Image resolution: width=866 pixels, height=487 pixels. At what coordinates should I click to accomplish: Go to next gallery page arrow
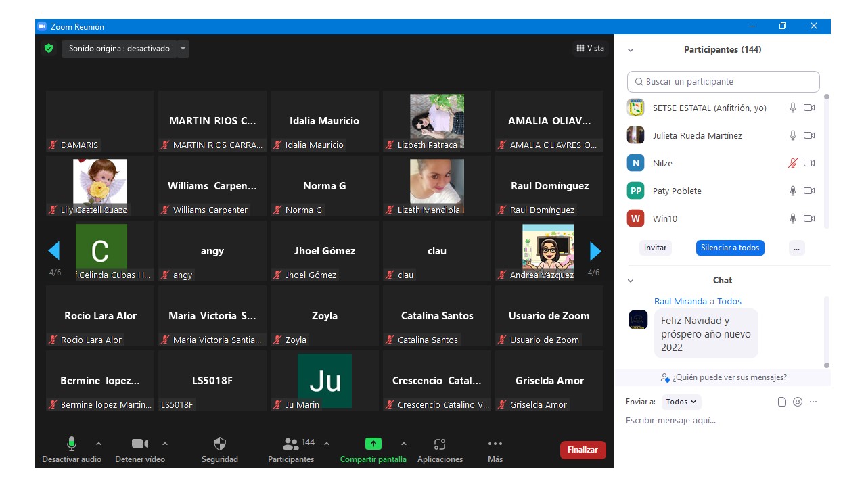pos(595,251)
